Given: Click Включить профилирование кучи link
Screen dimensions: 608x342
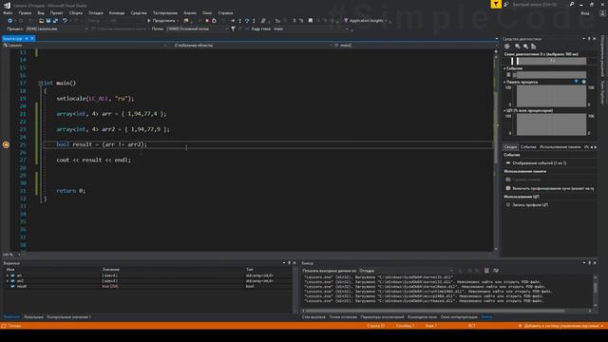Looking at the screenshot, I should 553,188.
